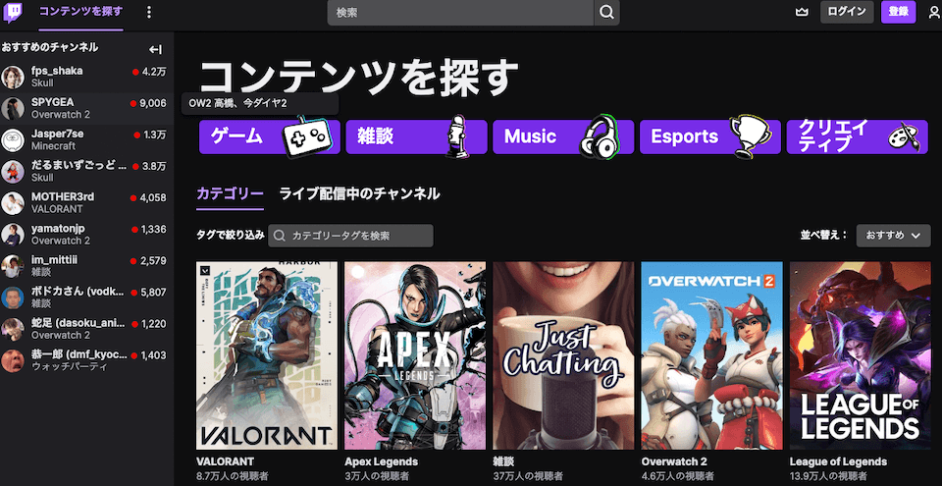Focus the top 検索 search field

pos(461,13)
